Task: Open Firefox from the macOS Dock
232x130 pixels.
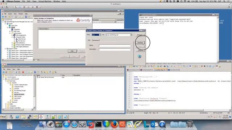Action: 114,124
